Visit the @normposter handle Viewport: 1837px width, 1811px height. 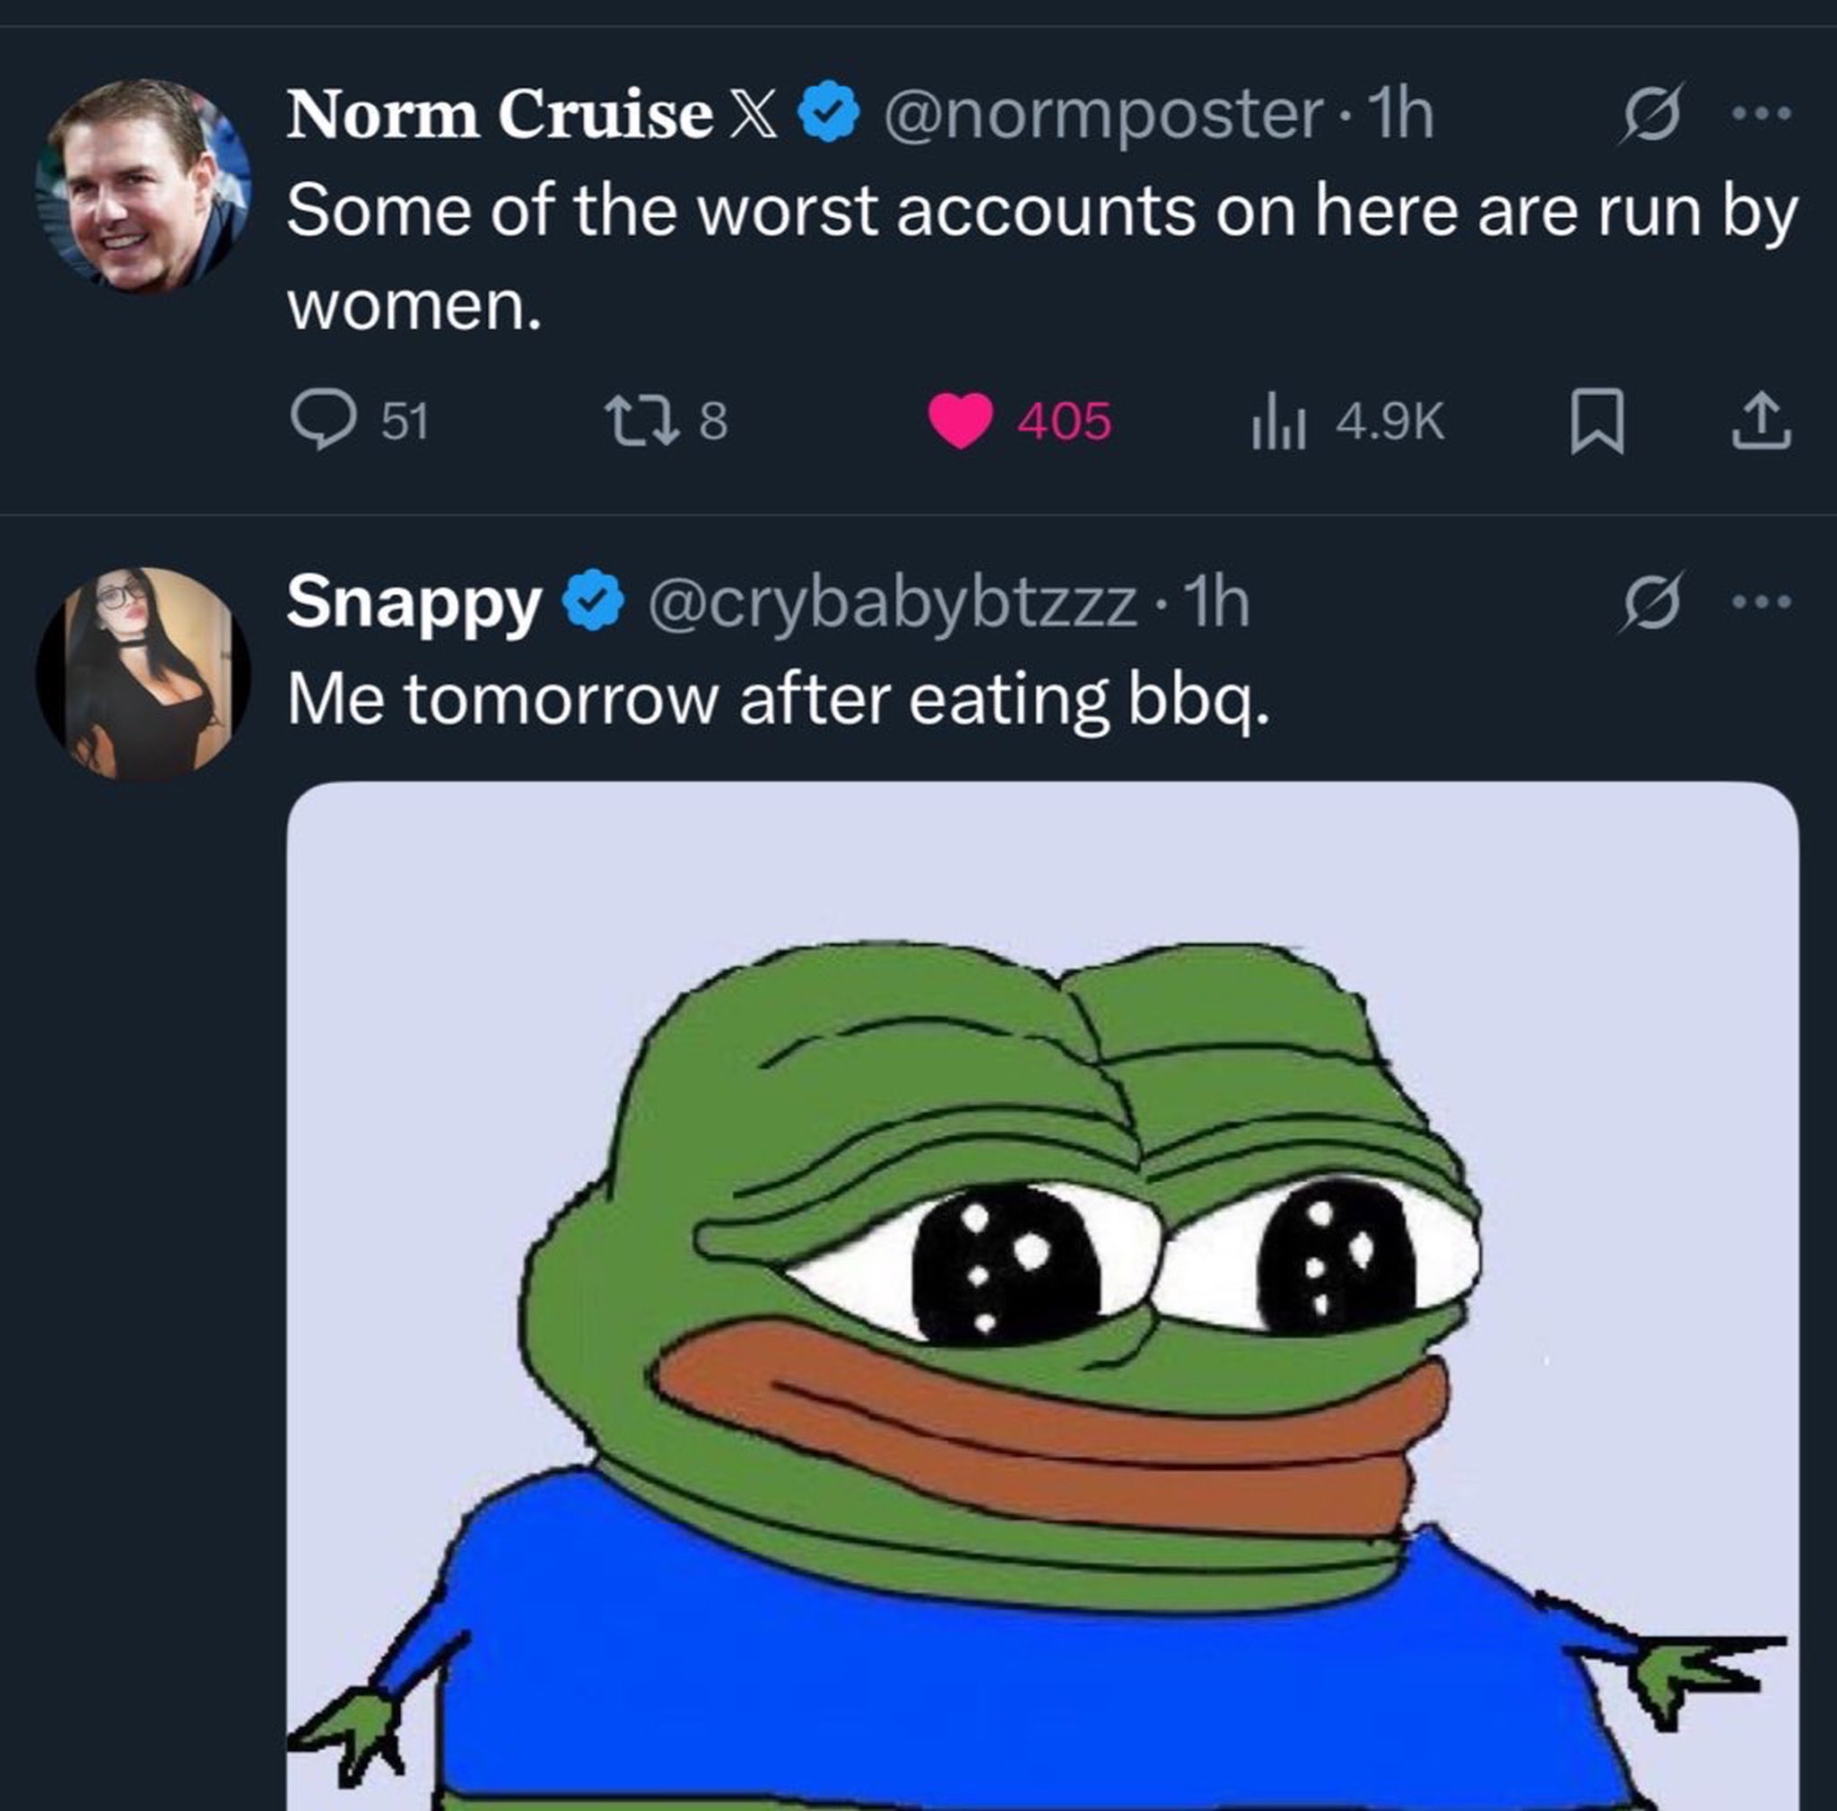point(1104,114)
